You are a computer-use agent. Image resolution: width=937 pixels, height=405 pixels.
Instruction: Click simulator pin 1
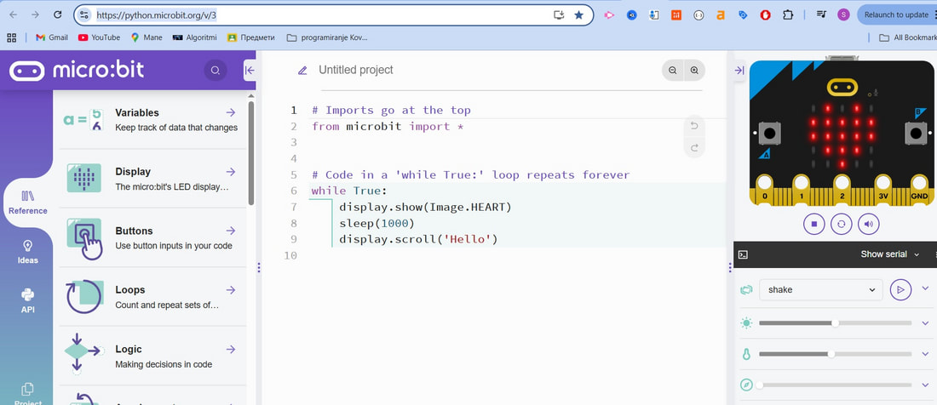pos(802,190)
